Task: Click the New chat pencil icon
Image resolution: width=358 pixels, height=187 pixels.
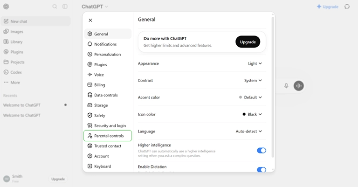Action: (x=6, y=21)
